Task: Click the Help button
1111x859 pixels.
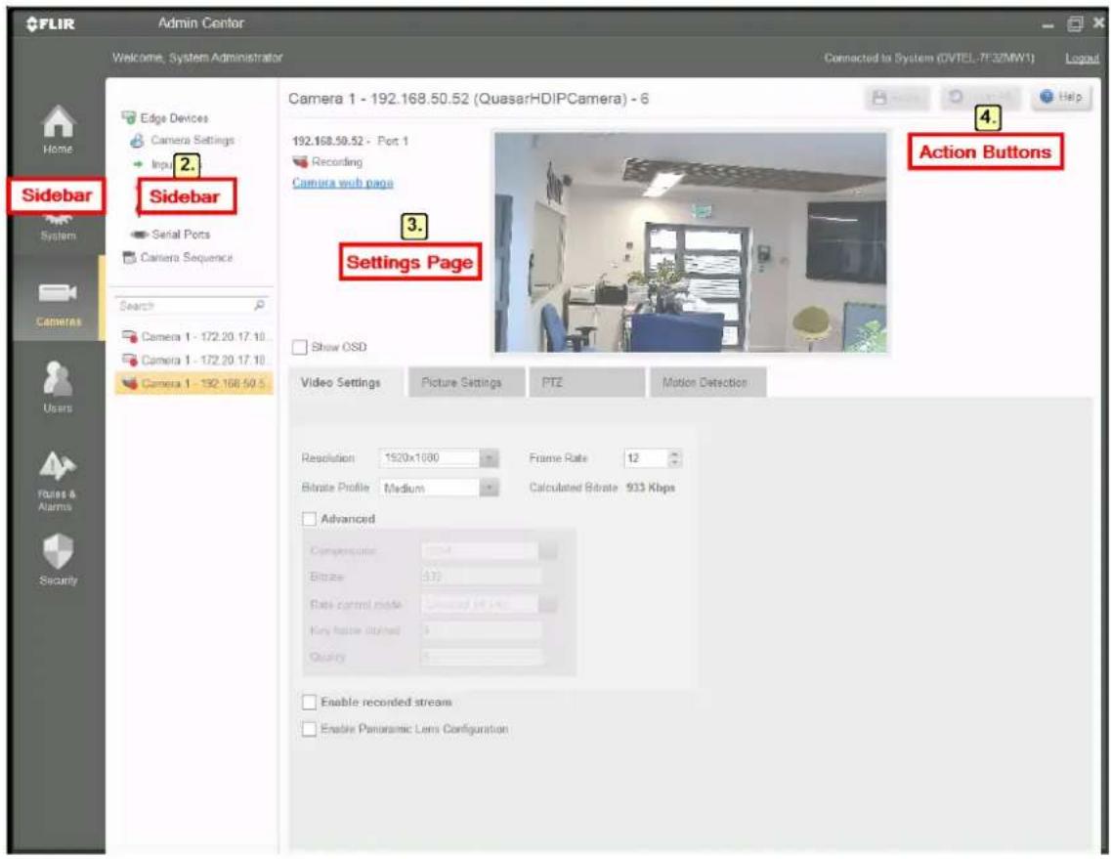Action: click(x=1061, y=97)
